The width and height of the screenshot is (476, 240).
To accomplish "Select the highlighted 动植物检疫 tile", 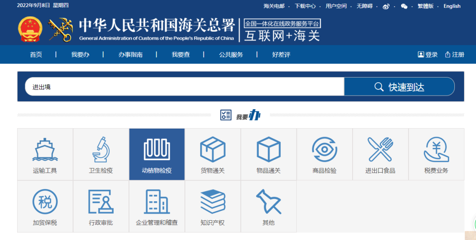I will coord(157,155).
